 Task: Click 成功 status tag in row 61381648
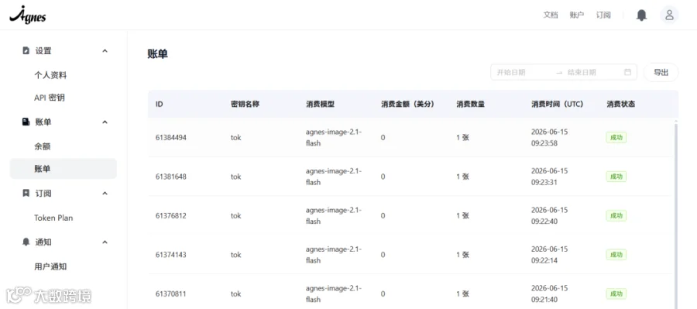click(616, 177)
